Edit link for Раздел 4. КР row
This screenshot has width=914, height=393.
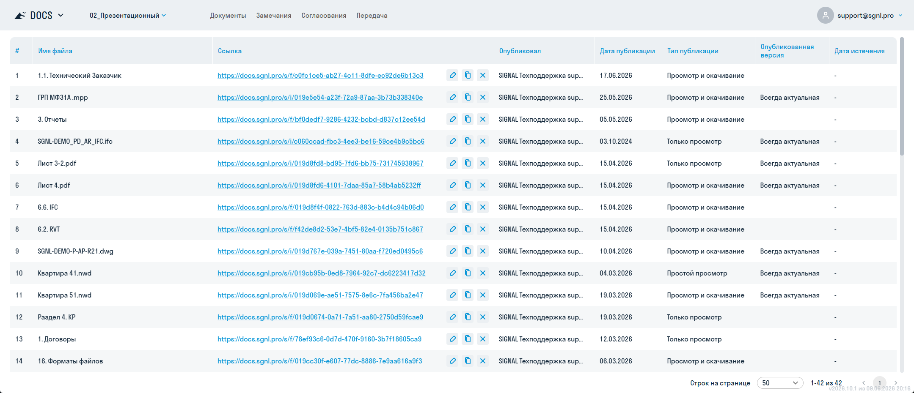pos(452,317)
